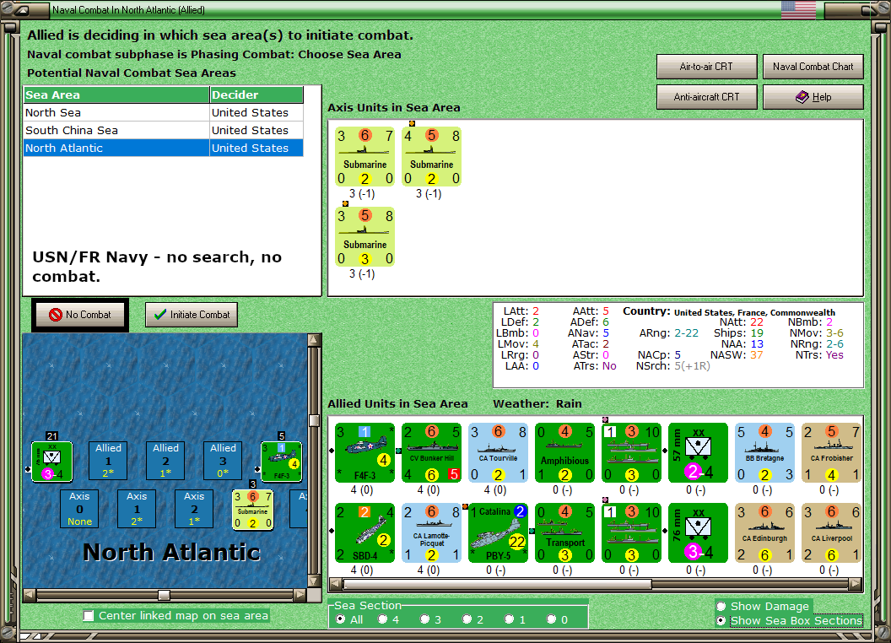Select the Show Damage option
This screenshot has width=891, height=643.
(721, 606)
